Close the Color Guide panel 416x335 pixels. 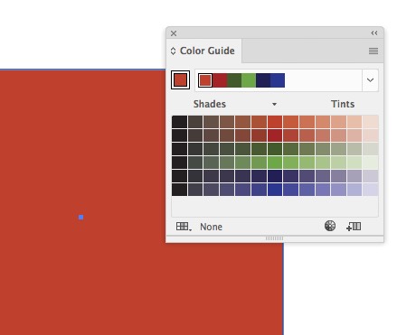pyautogui.click(x=174, y=33)
